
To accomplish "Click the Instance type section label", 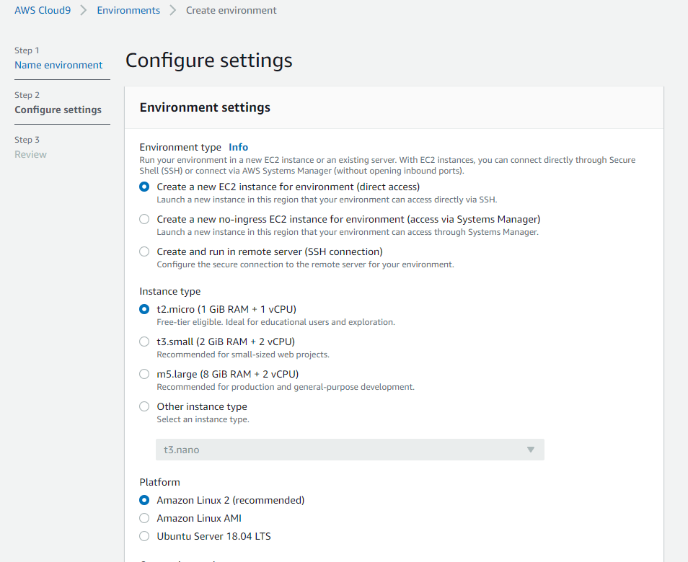I will pos(169,292).
